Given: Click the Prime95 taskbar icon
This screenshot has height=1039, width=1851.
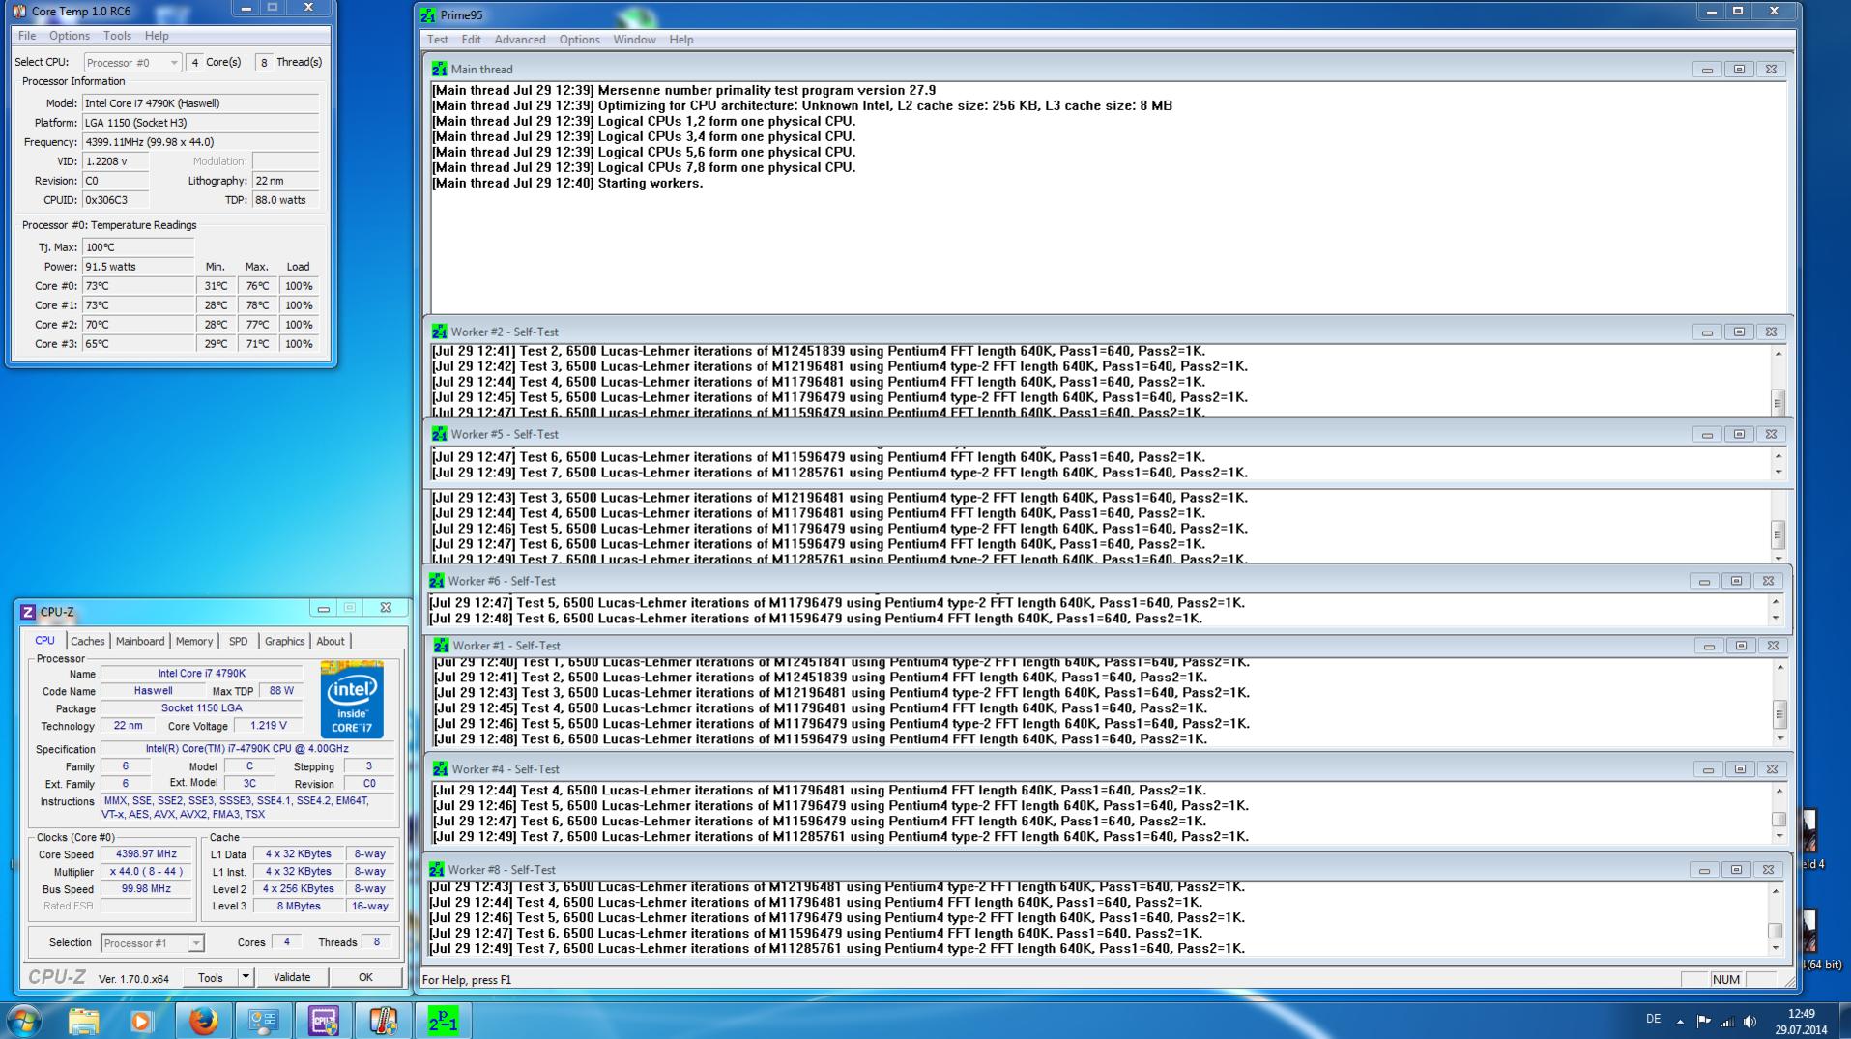Looking at the screenshot, I should (443, 1021).
